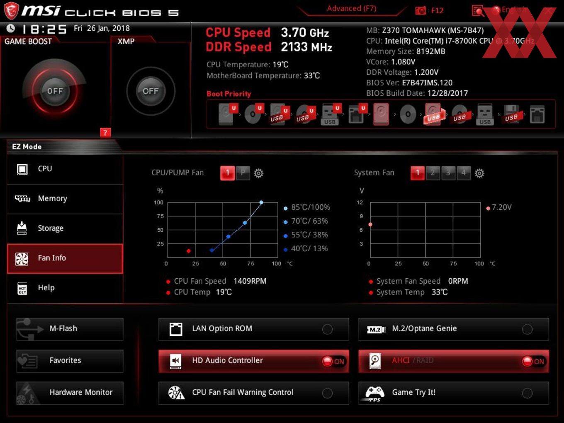This screenshot has height=423, width=564.
Task: Select UEFI hard disk boot device icon
Action: [x=228, y=114]
